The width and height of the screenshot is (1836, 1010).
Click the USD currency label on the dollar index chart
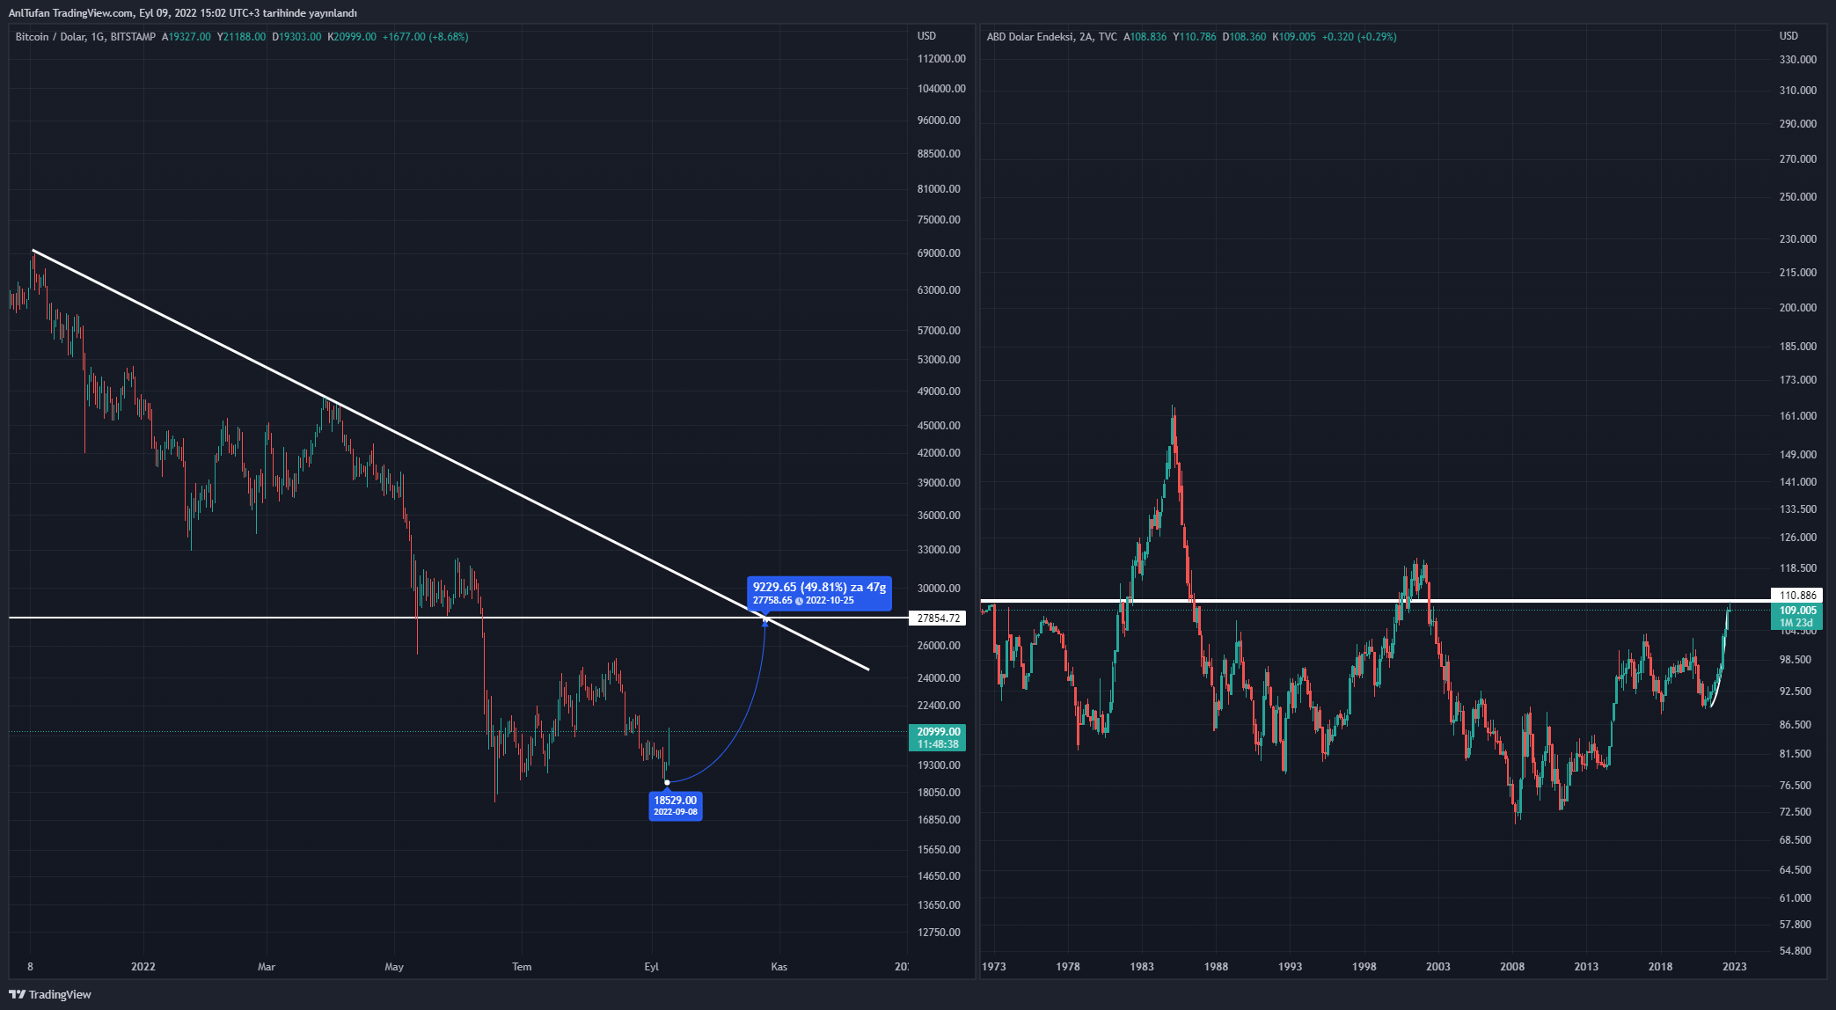1788,36
